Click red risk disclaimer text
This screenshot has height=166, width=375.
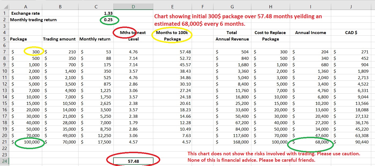[x=274, y=157]
